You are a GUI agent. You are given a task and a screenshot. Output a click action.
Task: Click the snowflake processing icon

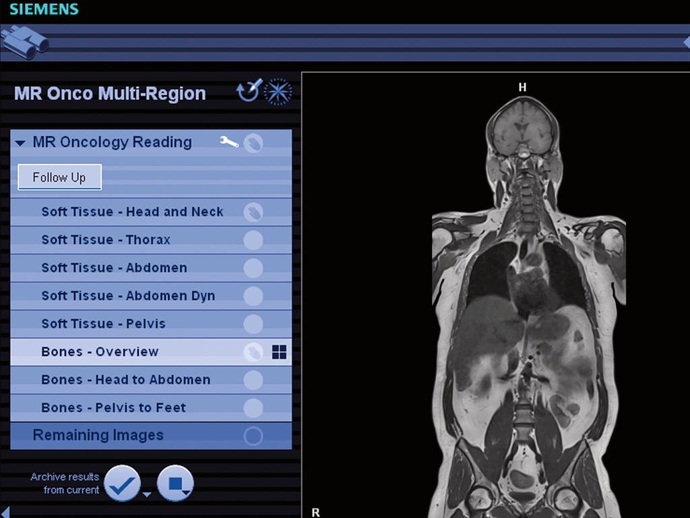[278, 91]
